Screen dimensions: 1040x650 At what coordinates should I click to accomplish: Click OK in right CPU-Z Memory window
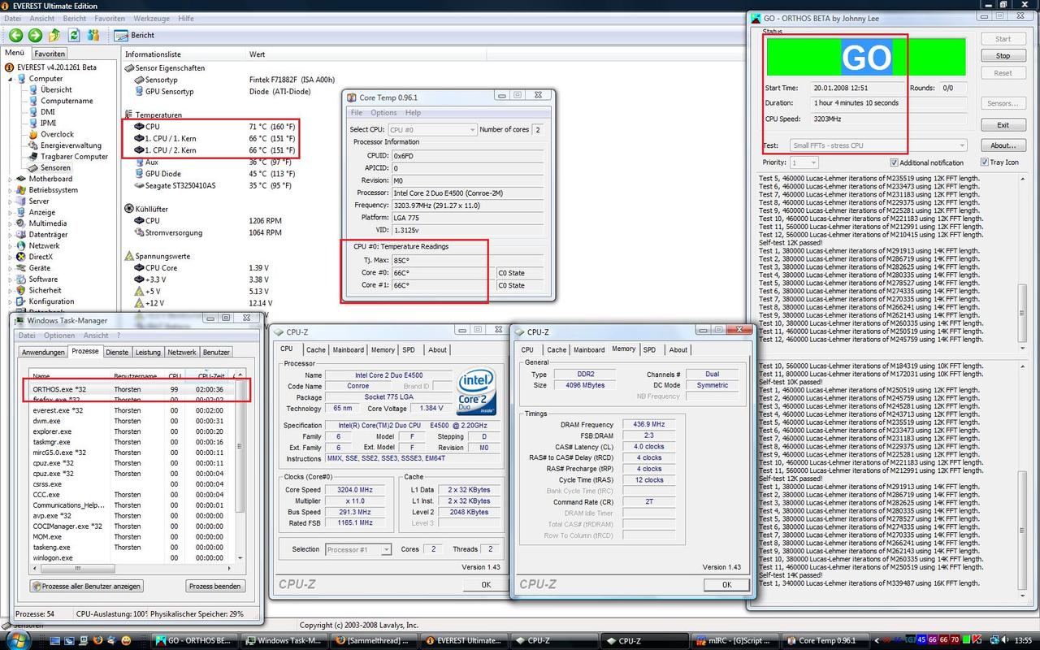[726, 584]
